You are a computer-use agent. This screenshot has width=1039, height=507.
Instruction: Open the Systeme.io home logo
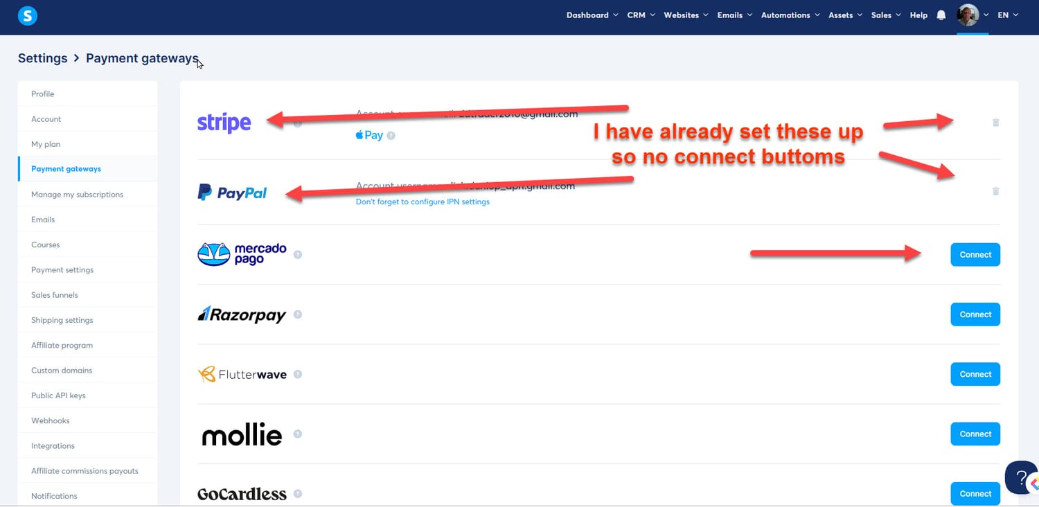pos(27,15)
